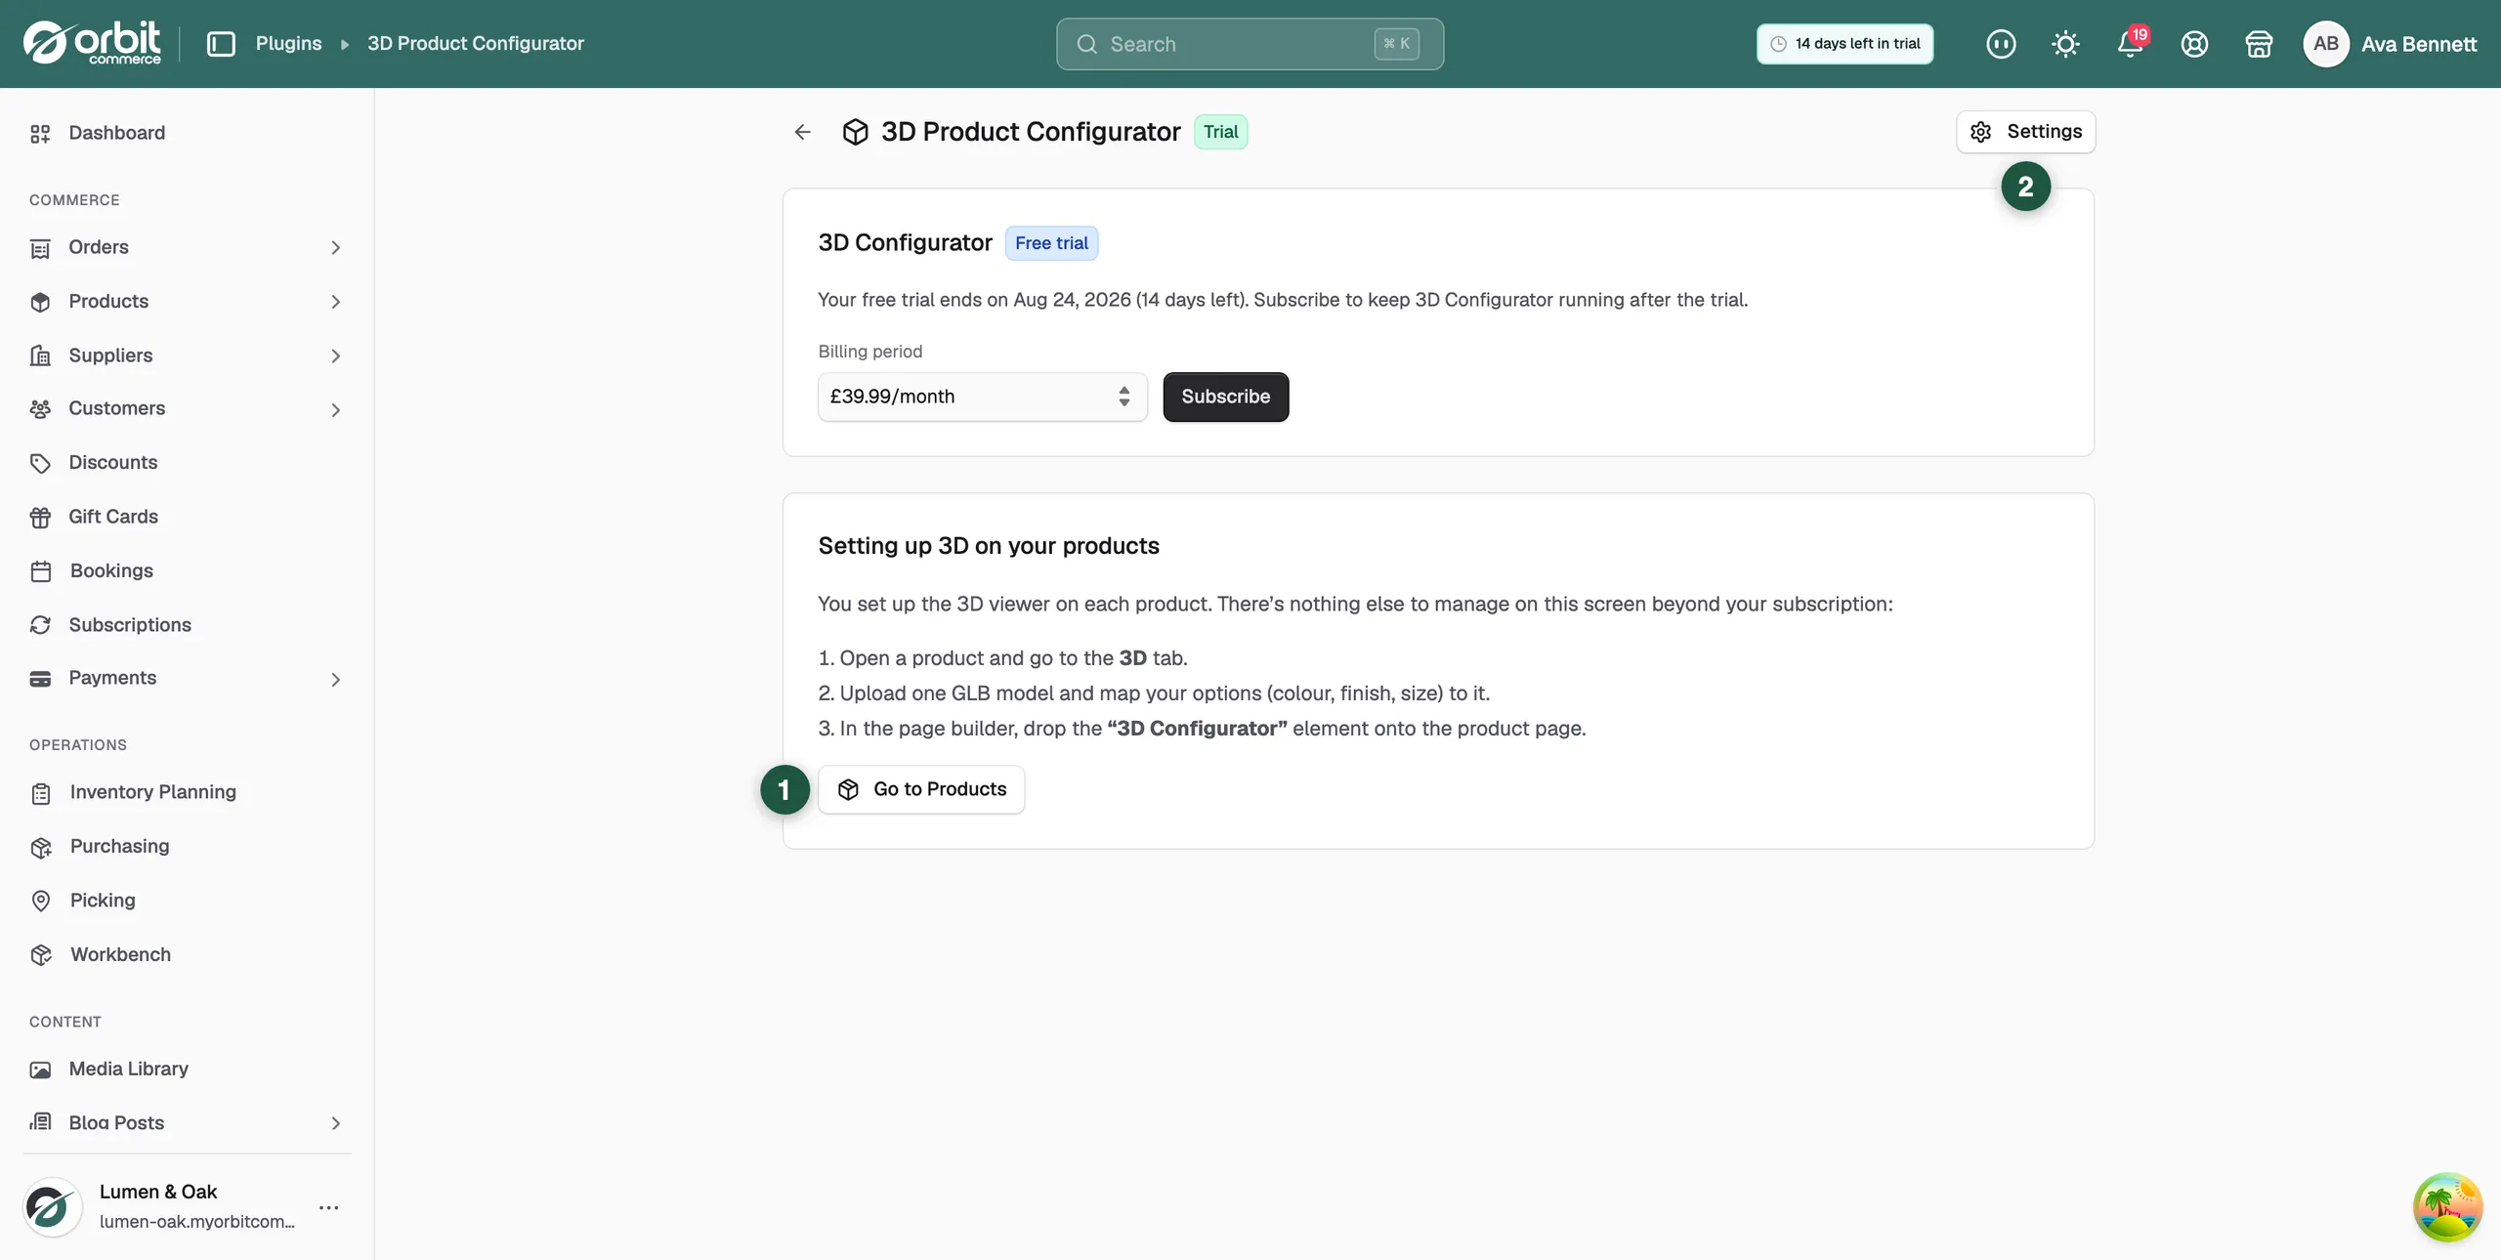Viewport: 2501px width, 1260px height.
Task: Click the Free trial badge
Action: pyautogui.click(x=1051, y=243)
